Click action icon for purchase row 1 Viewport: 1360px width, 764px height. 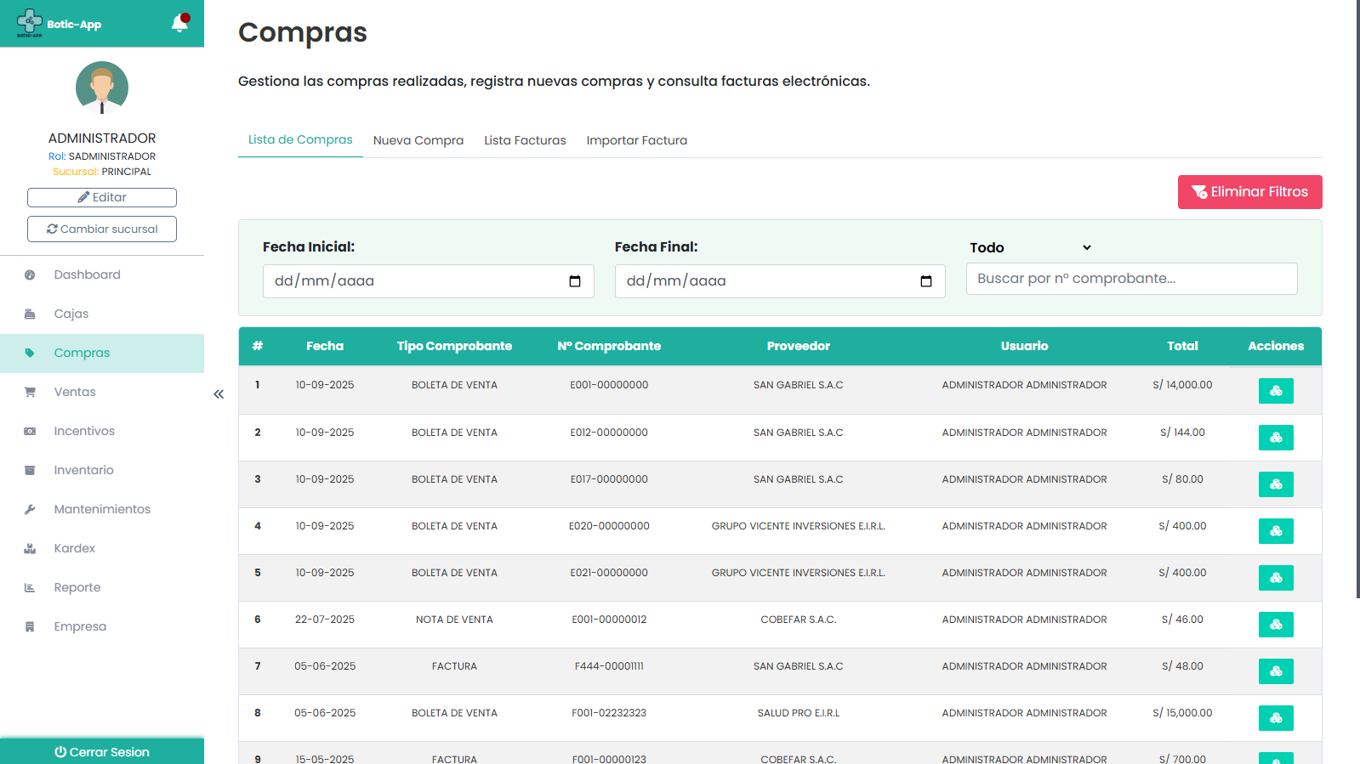pyautogui.click(x=1275, y=391)
